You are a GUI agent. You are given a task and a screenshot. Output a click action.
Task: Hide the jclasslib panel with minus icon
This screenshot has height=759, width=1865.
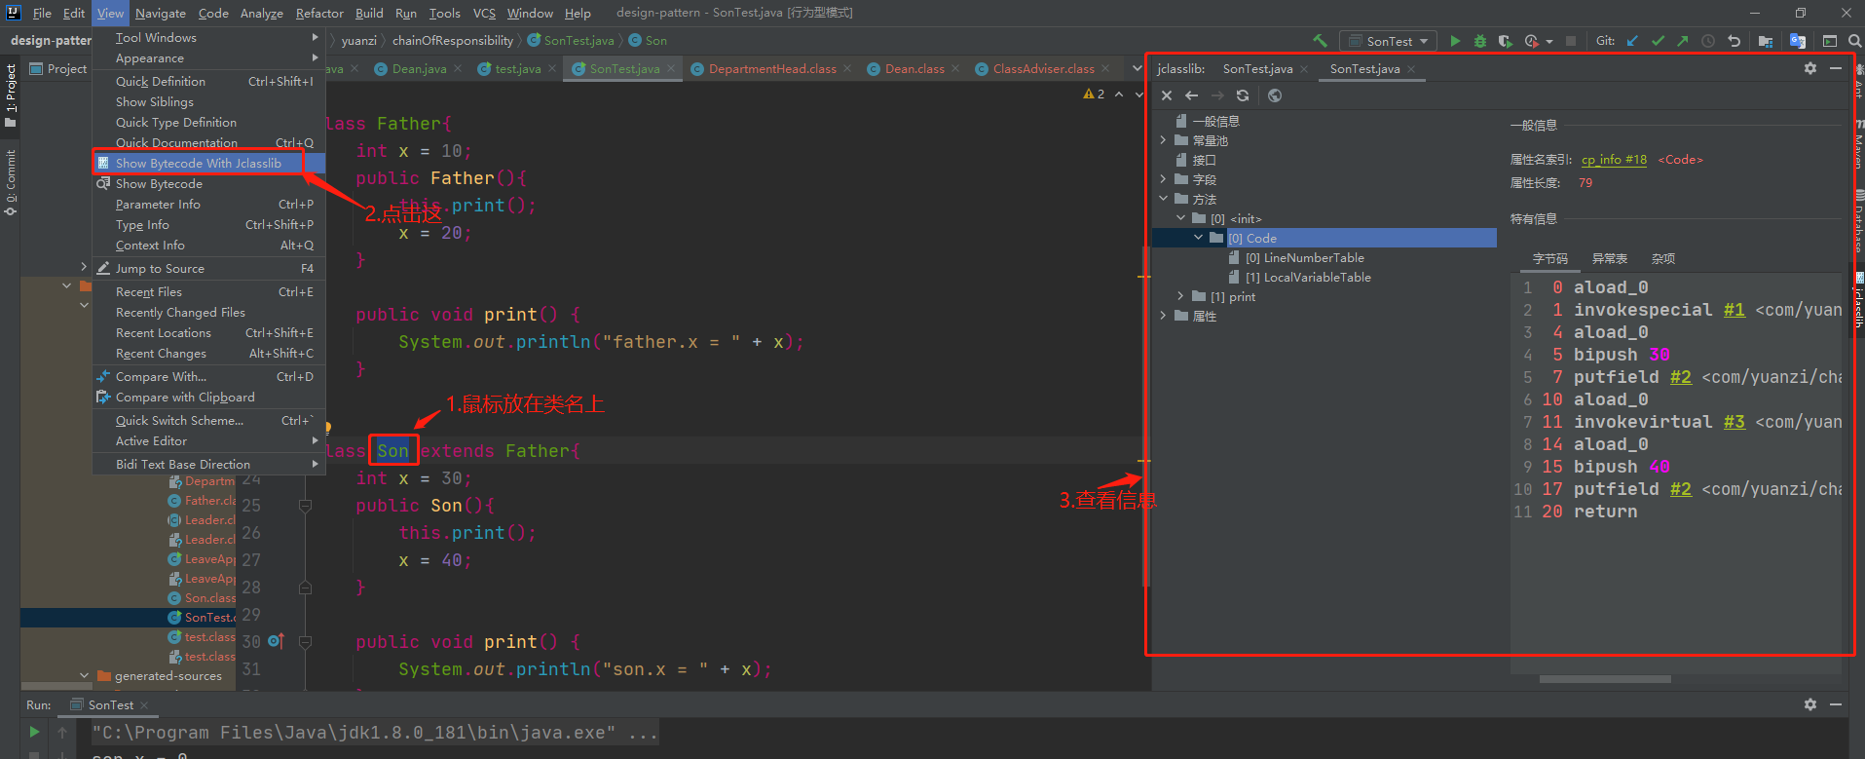1836,68
